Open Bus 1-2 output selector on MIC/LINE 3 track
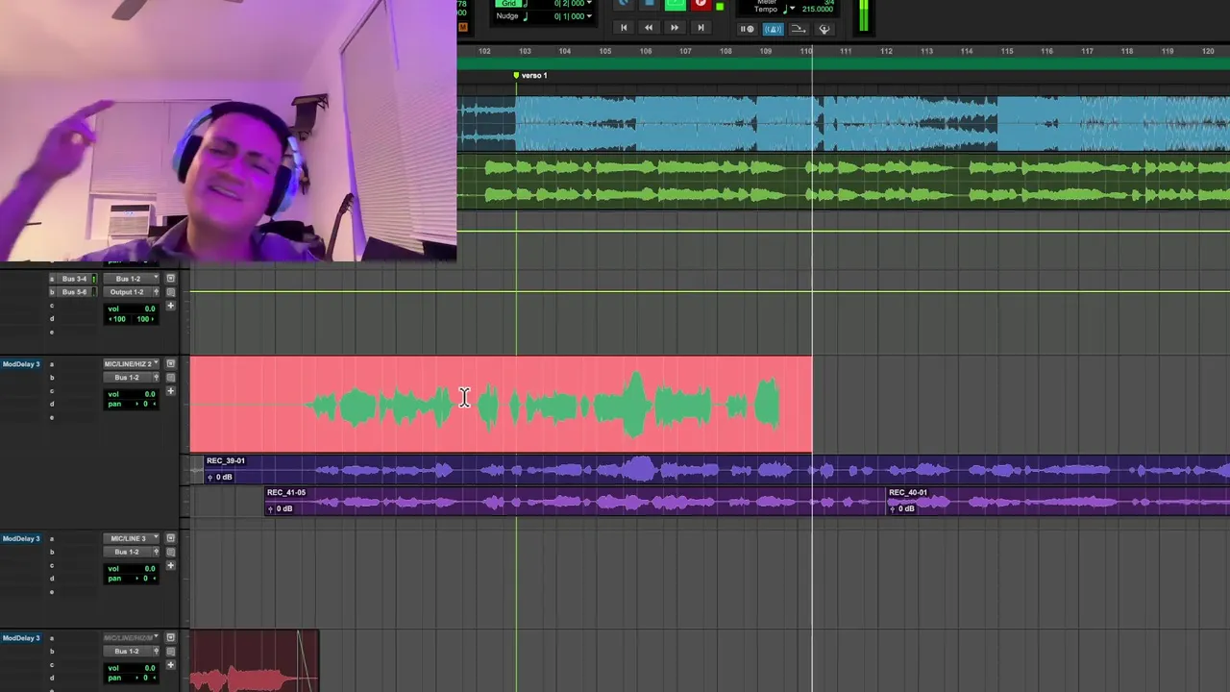Screen dimensions: 1230x692 tap(126, 552)
